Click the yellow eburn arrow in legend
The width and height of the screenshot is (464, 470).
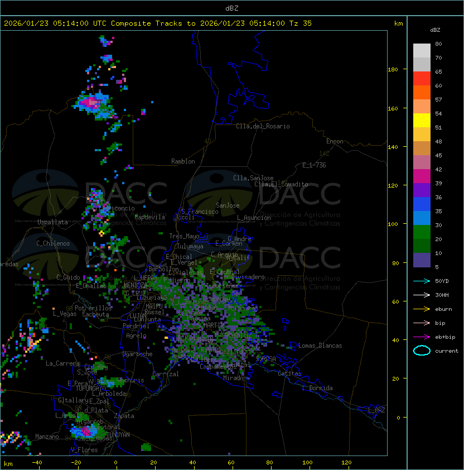pos(422,309)
